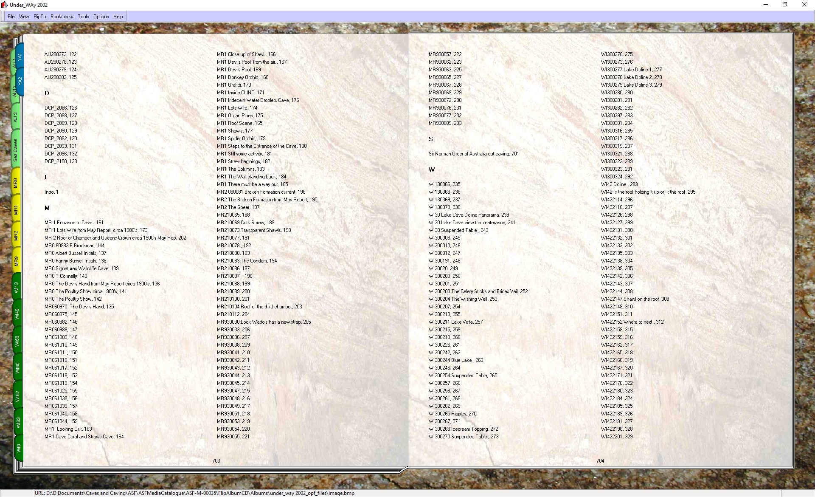Flip to the MR1 bookmark tab
815x497 pixels.
[x=16, y=209]
